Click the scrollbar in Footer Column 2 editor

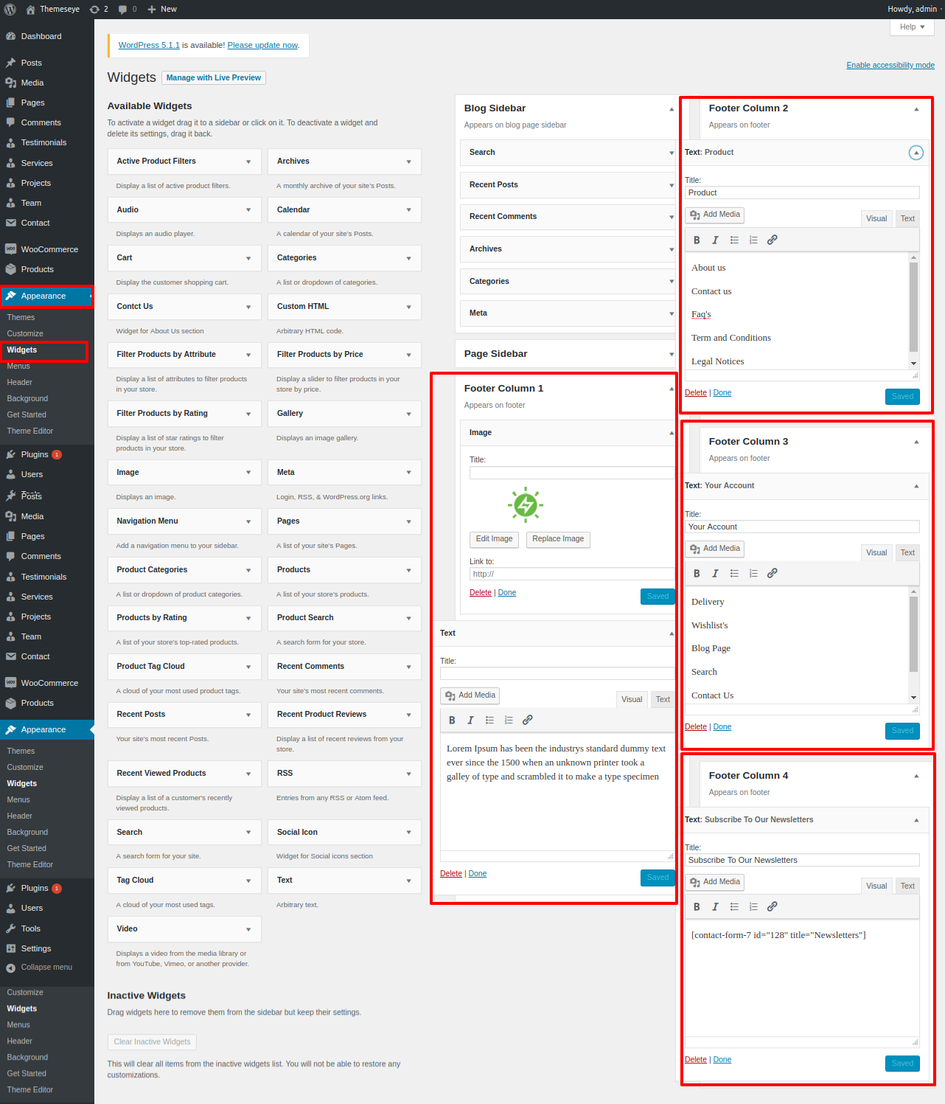click(913, 306)
